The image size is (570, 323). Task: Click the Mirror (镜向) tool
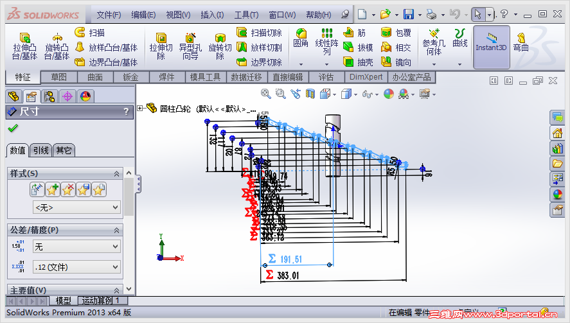pyautogui.click(x=396, y=62)
